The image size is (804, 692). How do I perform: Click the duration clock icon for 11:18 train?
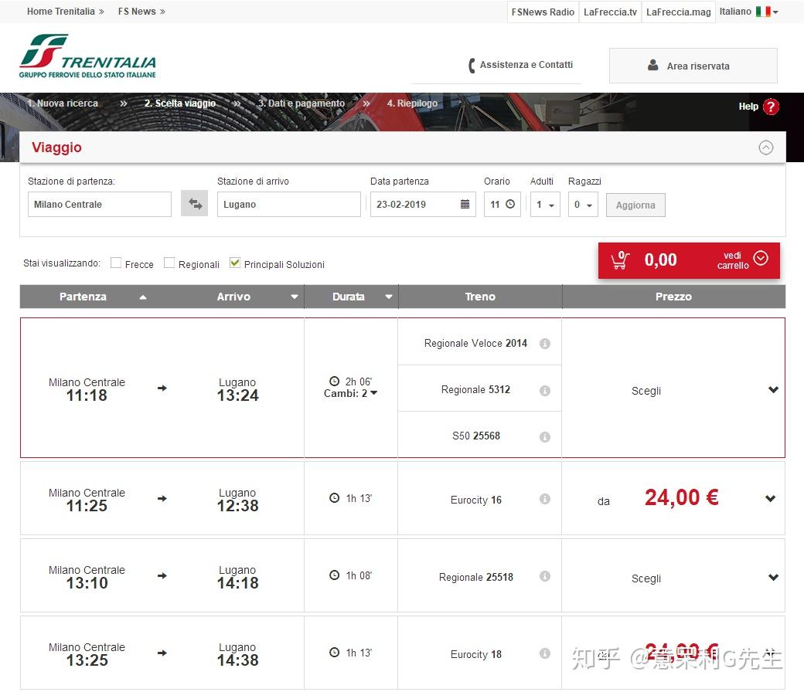coord(334,381)
